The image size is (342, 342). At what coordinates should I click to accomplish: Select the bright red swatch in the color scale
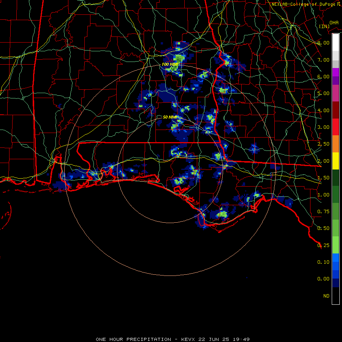click(336, 127)
